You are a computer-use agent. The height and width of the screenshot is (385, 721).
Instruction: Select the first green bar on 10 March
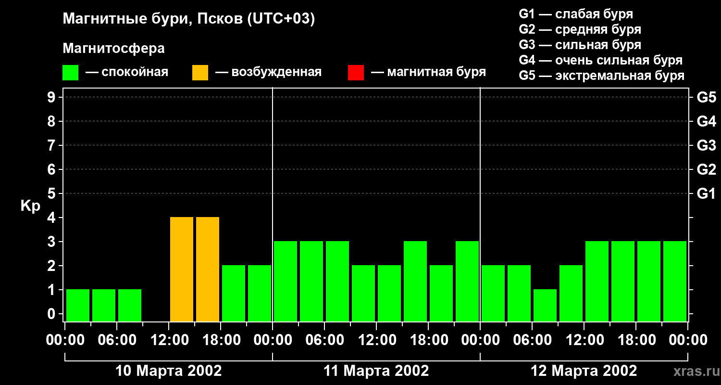[78, 305]
